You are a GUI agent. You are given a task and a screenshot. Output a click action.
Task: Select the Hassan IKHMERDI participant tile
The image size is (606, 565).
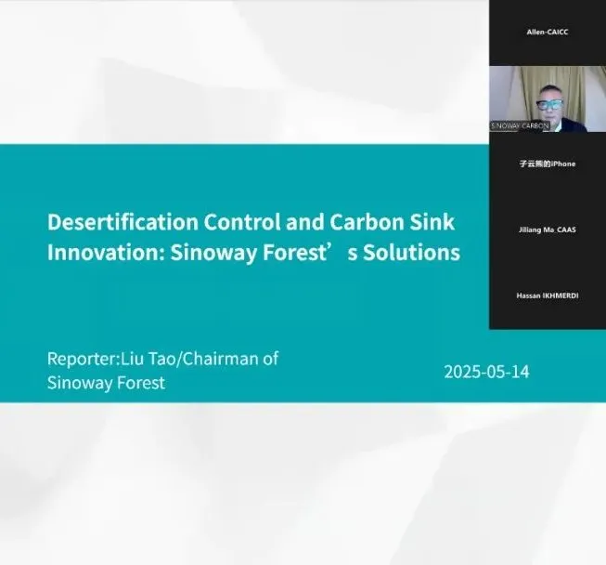(548, 296)
